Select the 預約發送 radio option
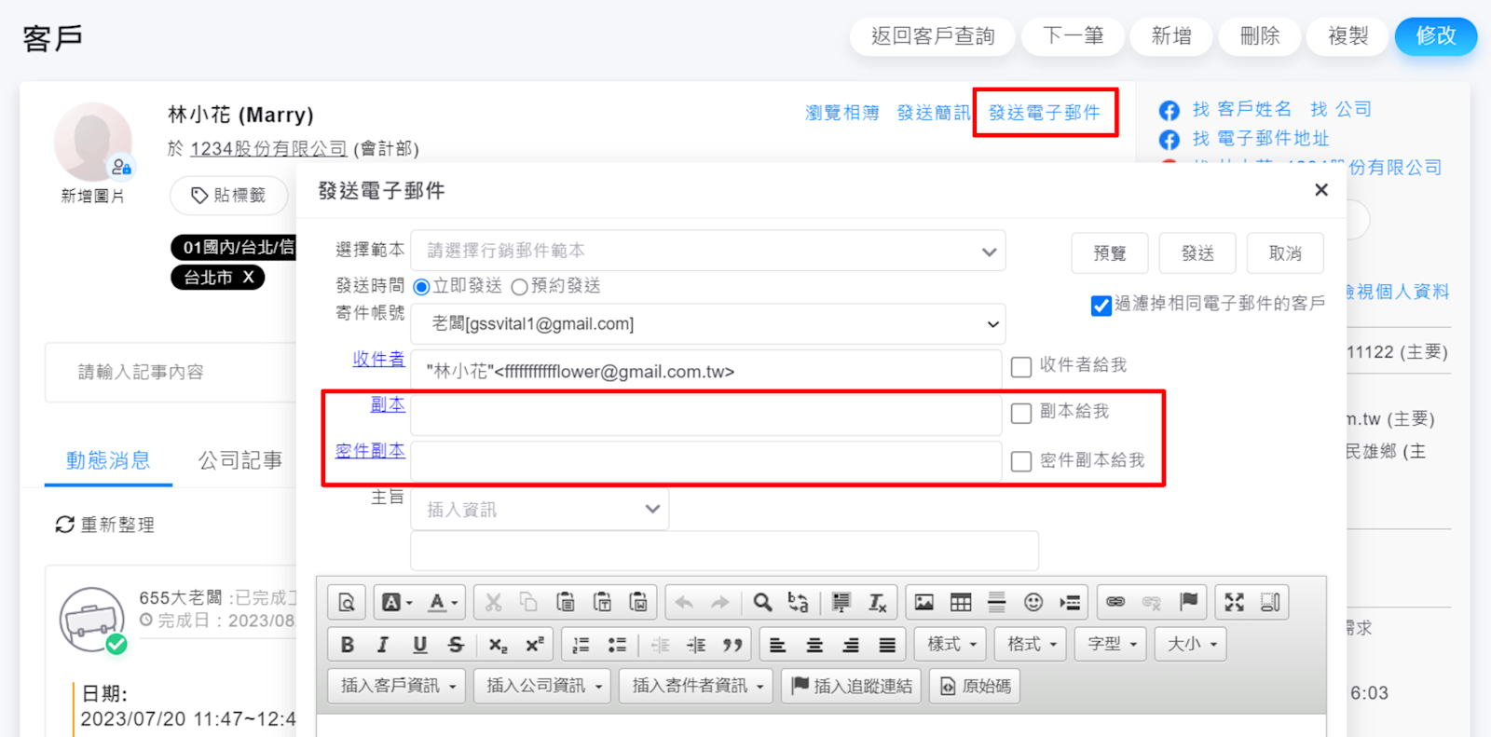Screen dimensions: 1491x737 (x=520, y=287)
